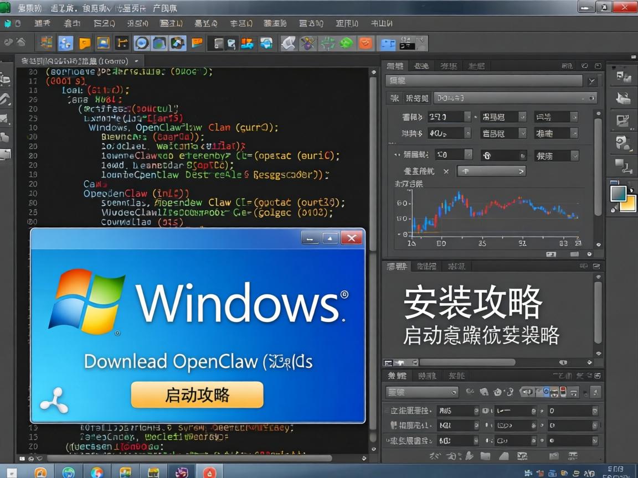Open the dropdown next to the 400 value field
The height and width of the screenshot is (478, 638).
coord(467,134)
